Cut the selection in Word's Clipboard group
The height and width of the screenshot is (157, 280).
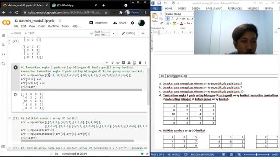[x=161, y=14]
